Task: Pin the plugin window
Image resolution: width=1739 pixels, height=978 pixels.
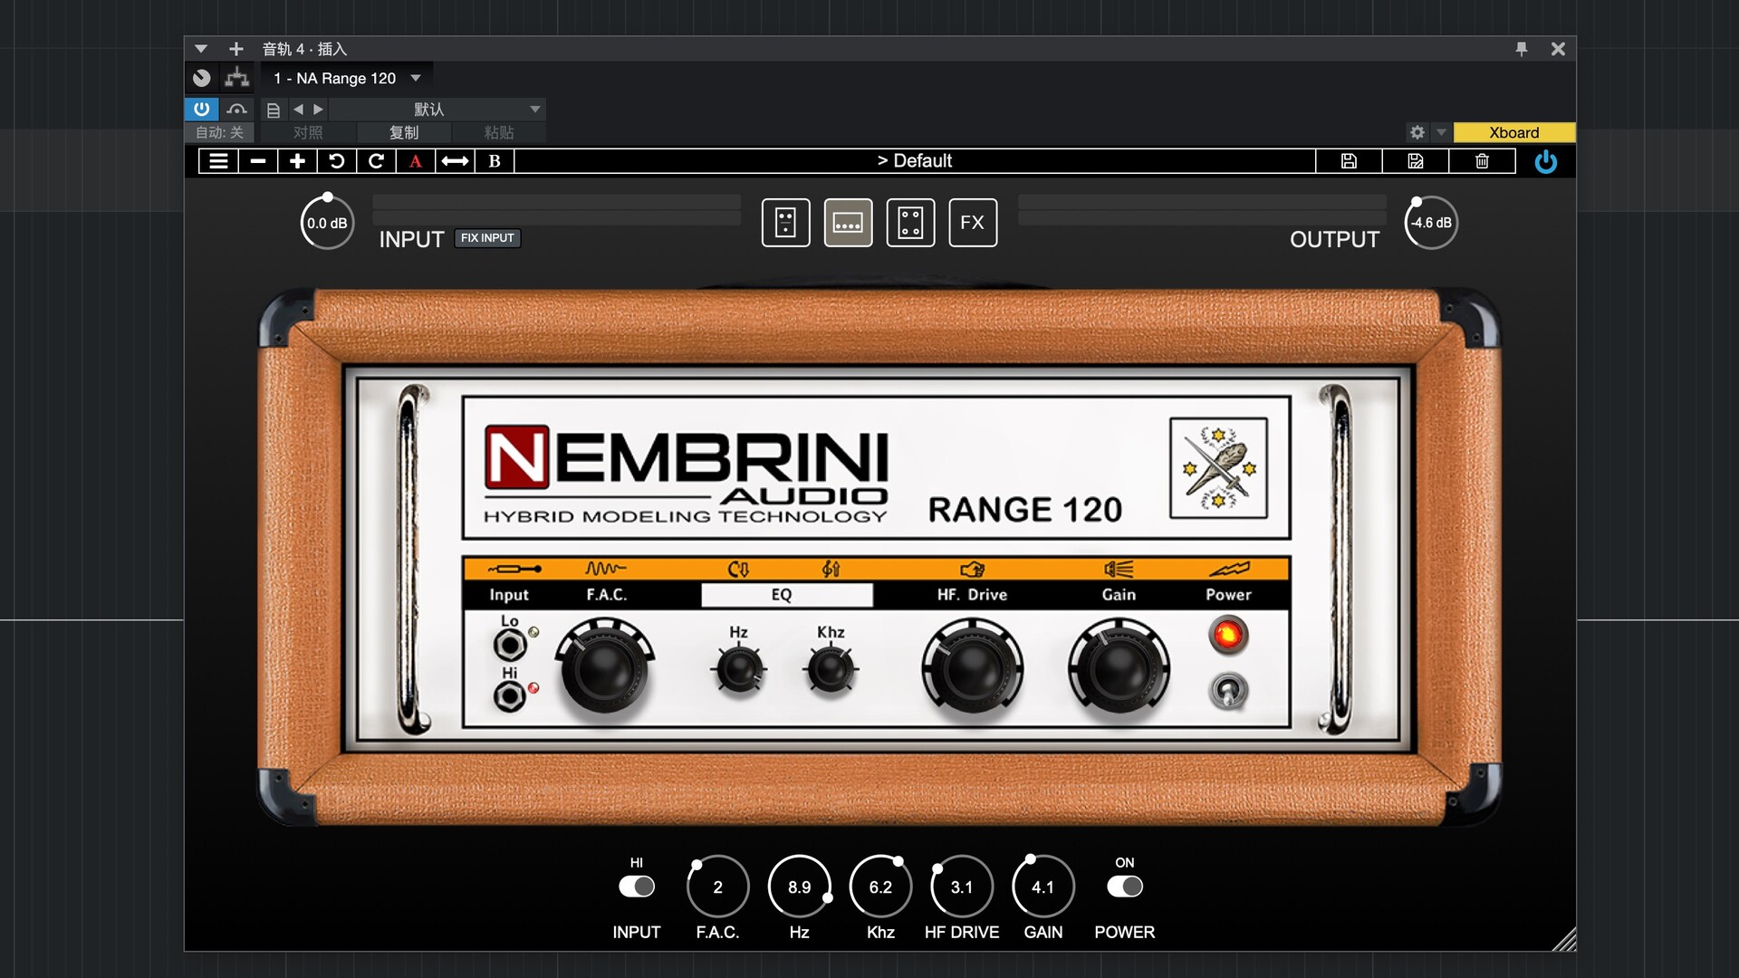Action: pyautogui.click(x=1522, y=49)
